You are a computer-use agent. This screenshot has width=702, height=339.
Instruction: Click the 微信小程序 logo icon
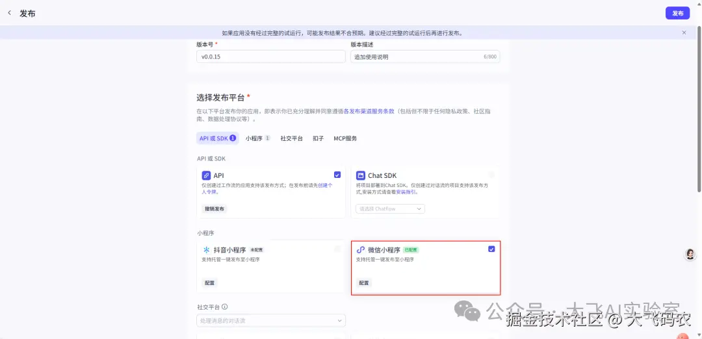pos(360,249)
